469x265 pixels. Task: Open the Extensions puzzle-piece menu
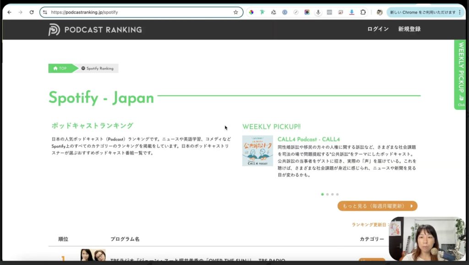(363, 12)
